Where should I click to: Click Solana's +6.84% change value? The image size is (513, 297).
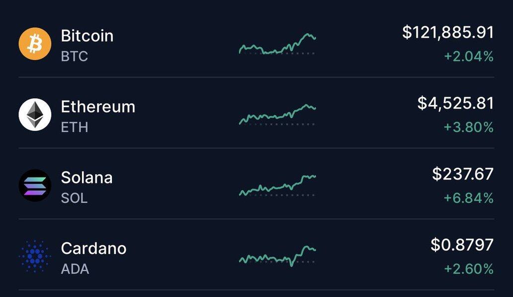tap(468, 198)
